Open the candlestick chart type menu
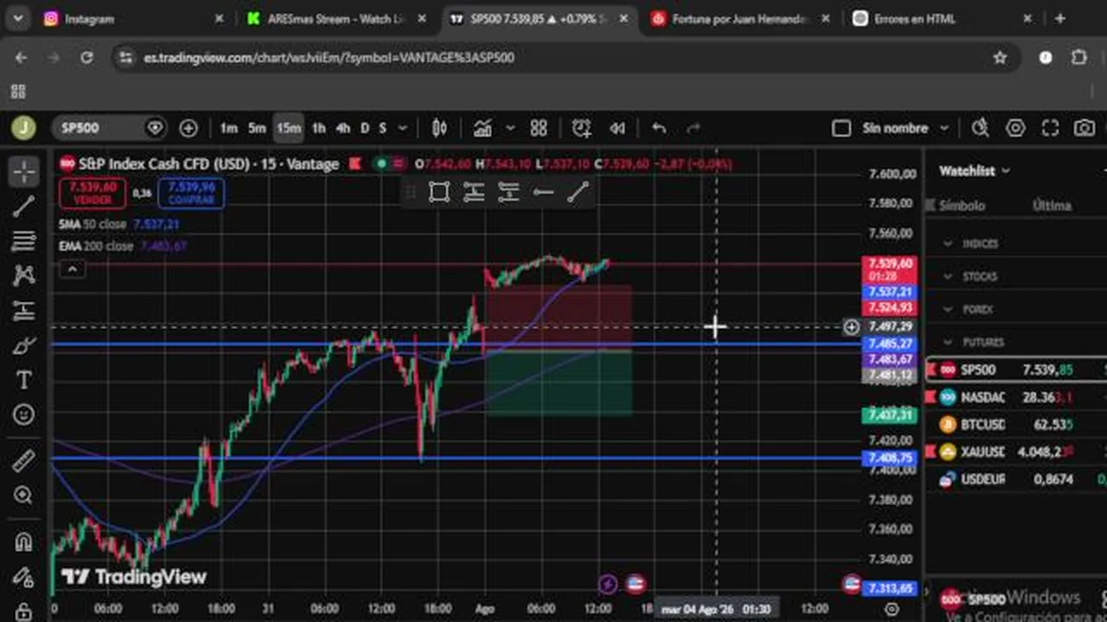The width and height of the screenshot is (1107, 622). [439, 128]
